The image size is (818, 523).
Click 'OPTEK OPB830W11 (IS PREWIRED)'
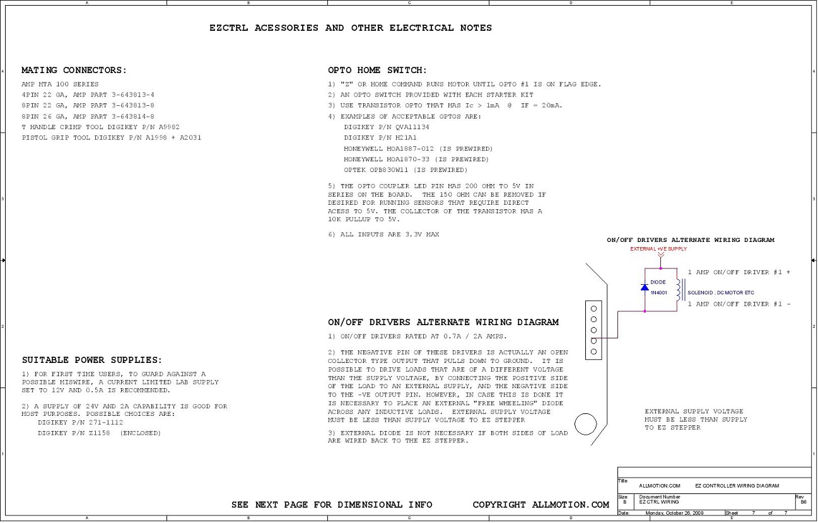click(406, 170)
